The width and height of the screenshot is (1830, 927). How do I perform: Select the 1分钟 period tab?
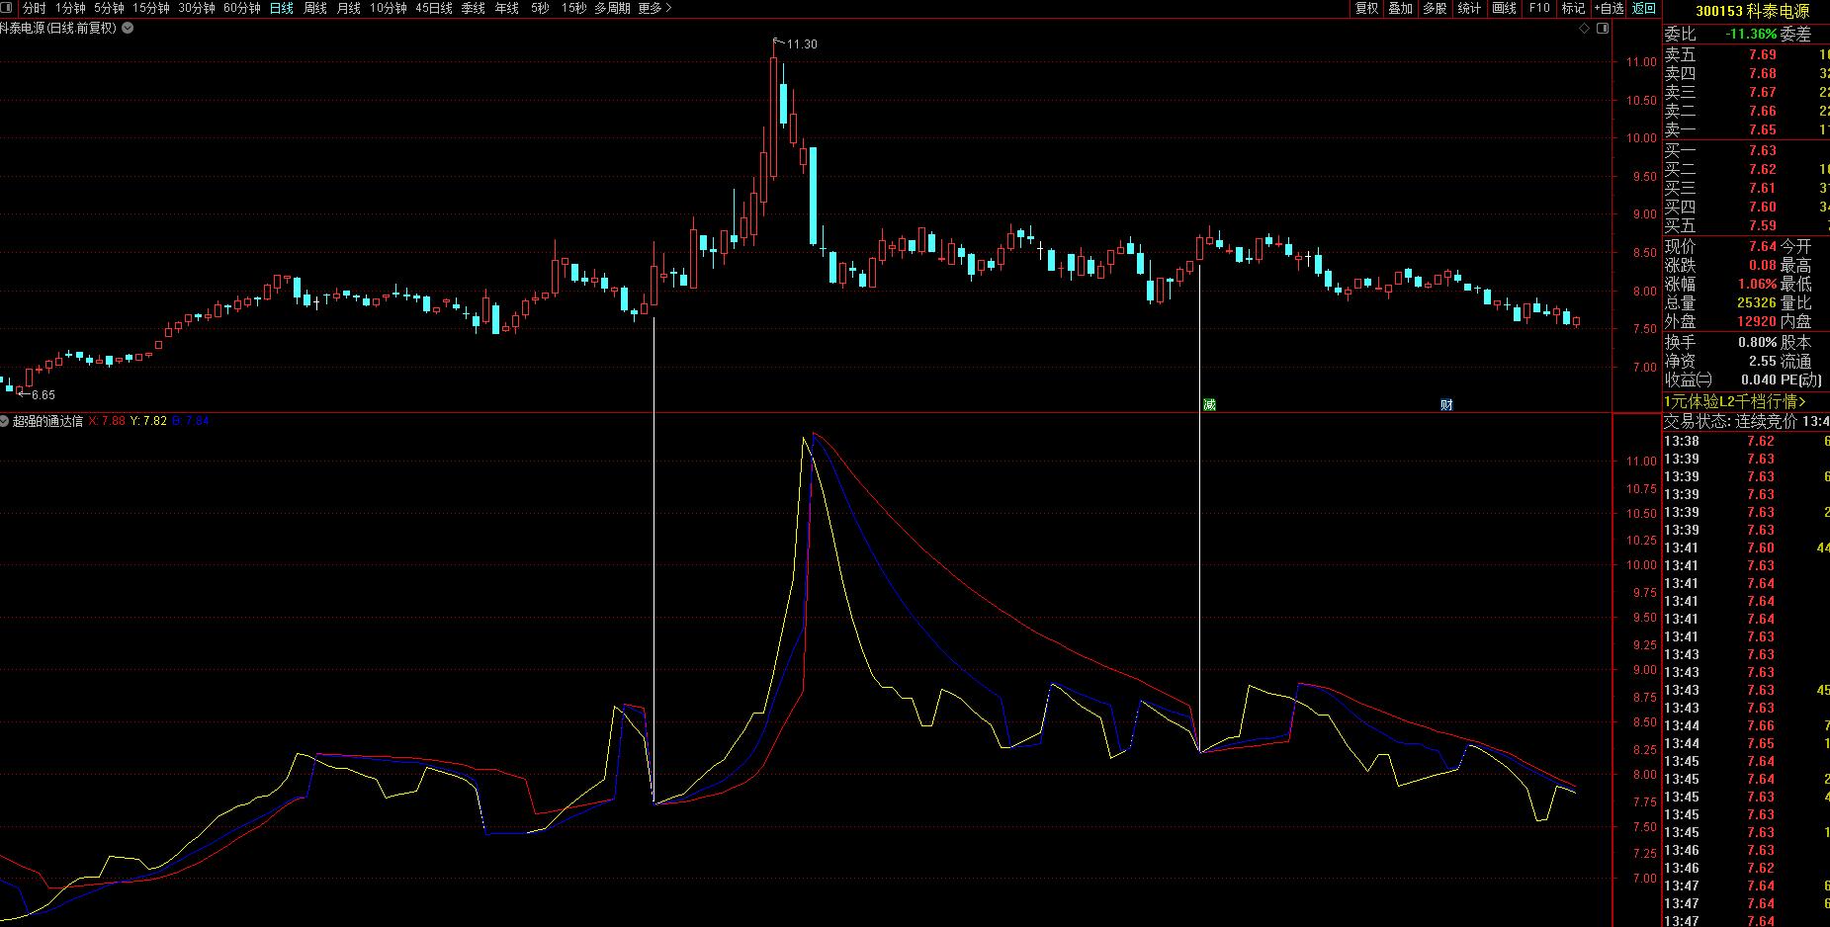(70, 8)
